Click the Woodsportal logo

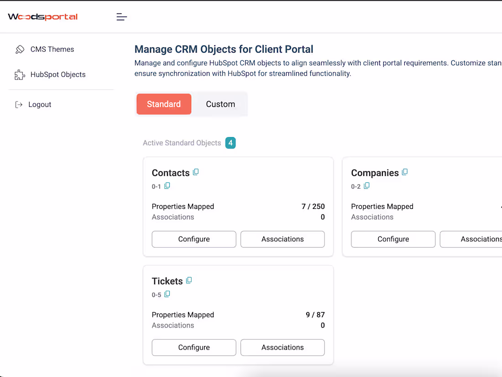tap(42, 16)
